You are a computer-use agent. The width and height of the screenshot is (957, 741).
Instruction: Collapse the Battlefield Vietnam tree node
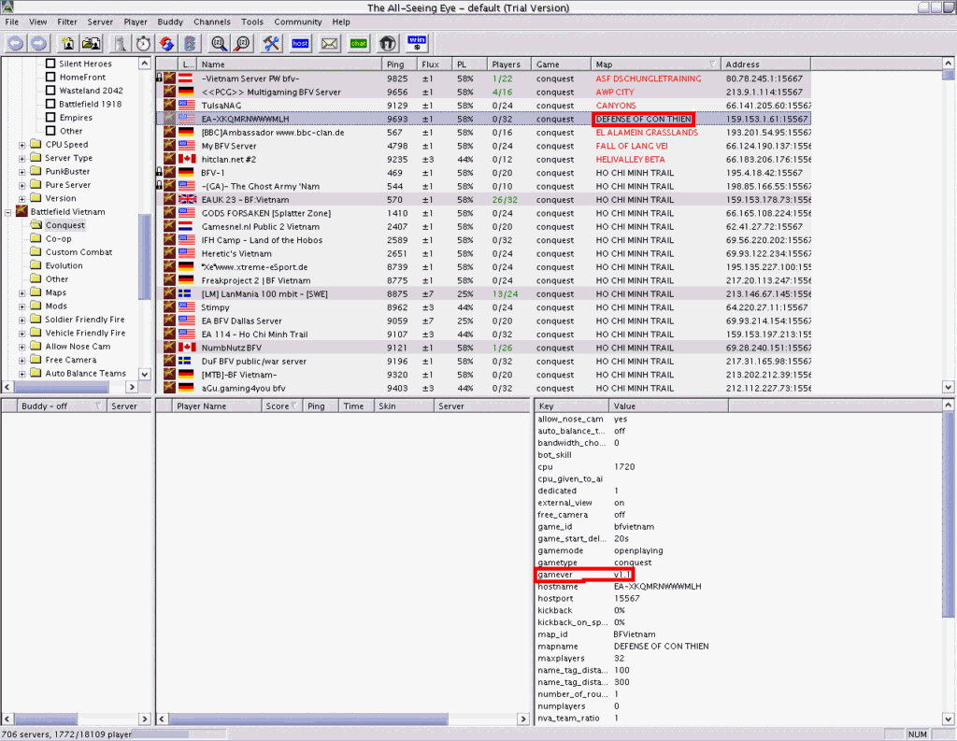8,212
